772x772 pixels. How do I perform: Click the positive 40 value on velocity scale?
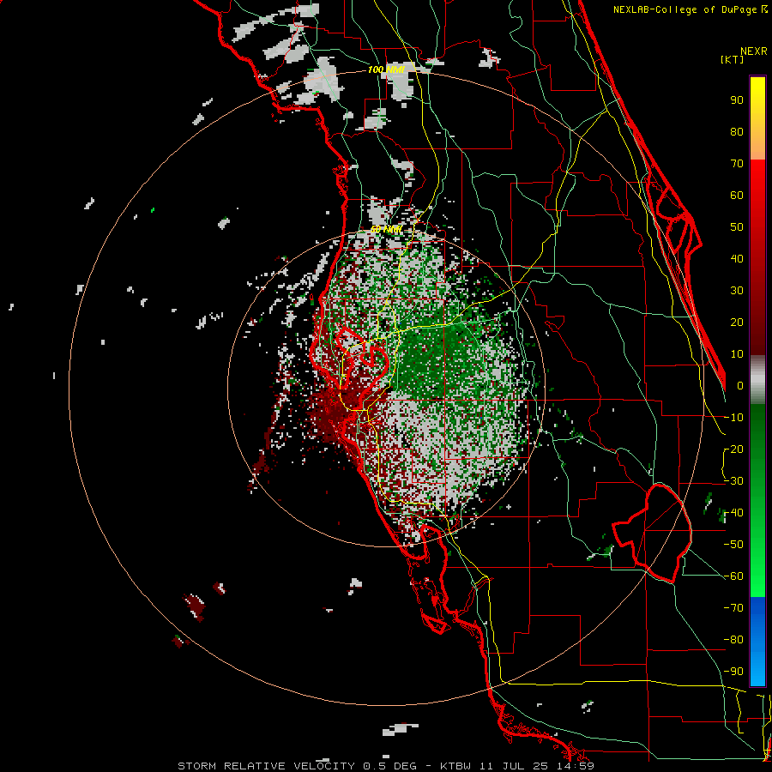[x=737, y=259]
